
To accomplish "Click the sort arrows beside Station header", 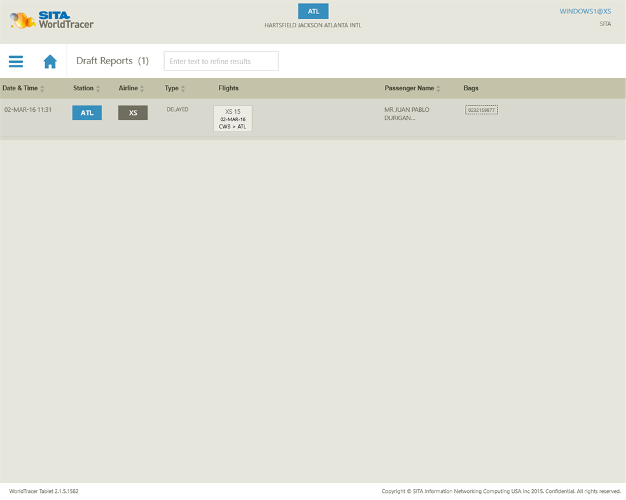I will 98,88.
